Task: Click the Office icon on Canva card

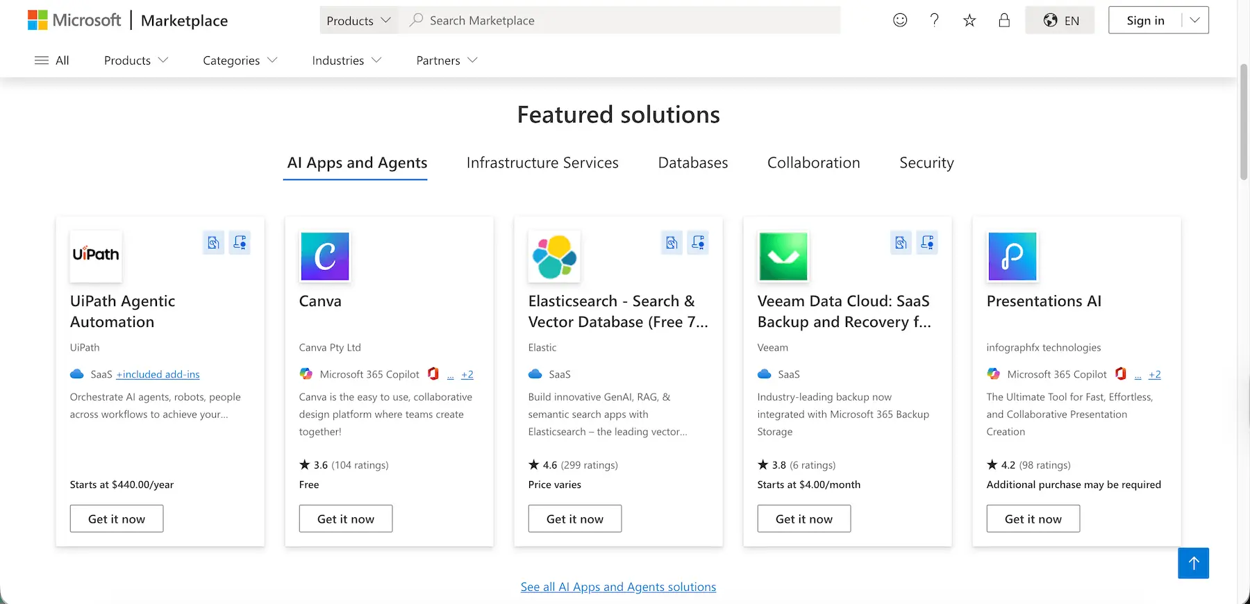Action: (x=433, y=374)
